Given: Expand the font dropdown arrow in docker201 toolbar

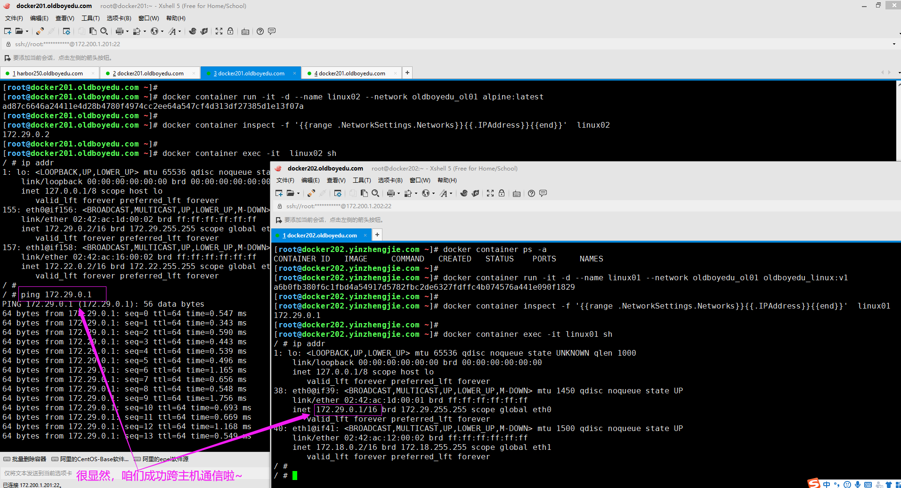Looking at the screenshot, I should 180,32.
